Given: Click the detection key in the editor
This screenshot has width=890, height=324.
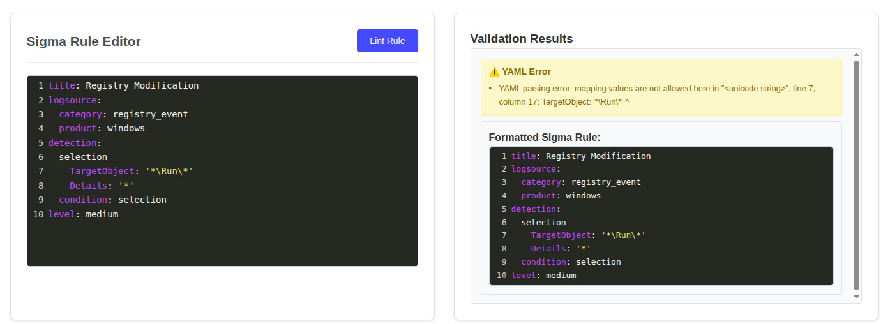Looking at the screenshot, I should 72,143.
